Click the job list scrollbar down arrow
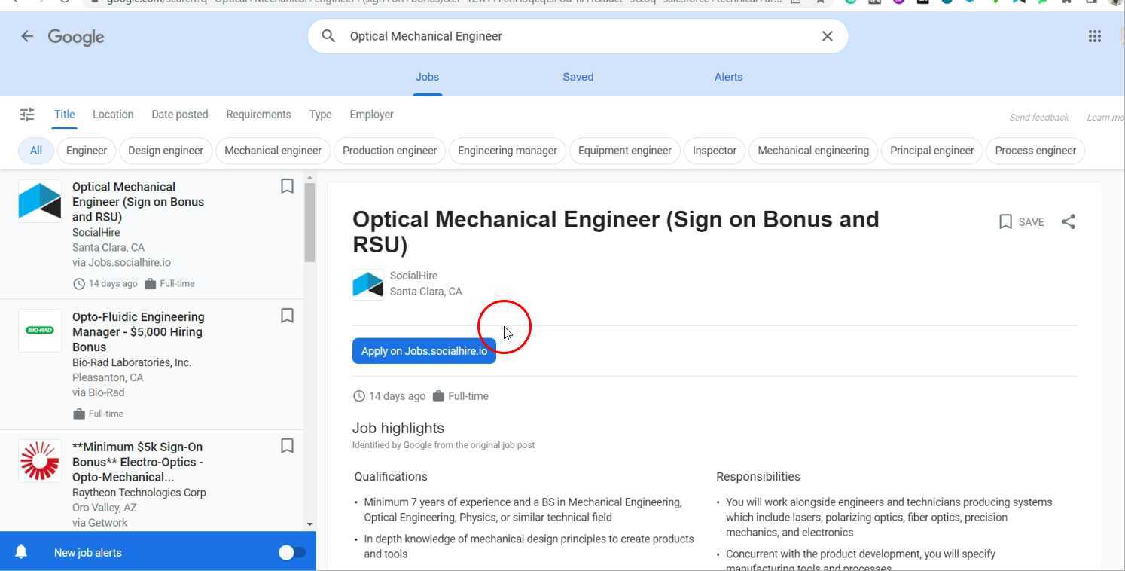The image size is (1125, 571). click(310, 524)
